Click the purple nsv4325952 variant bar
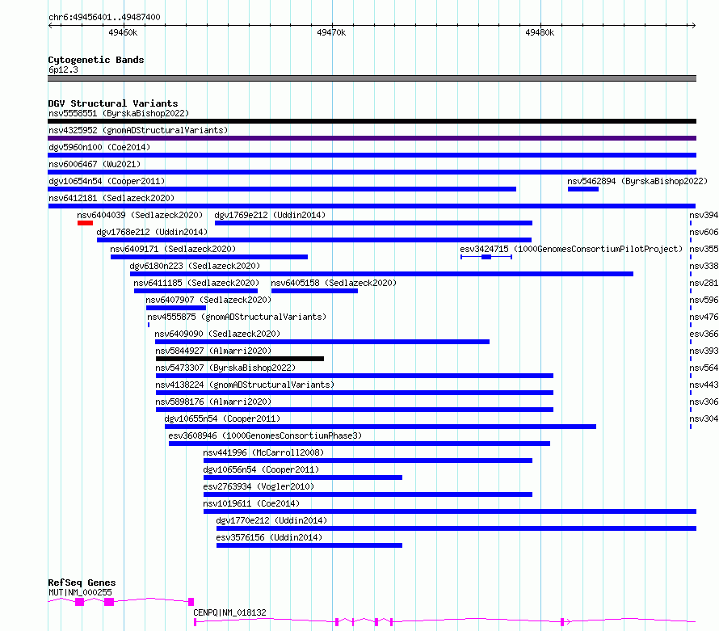The height and width of the screenshot is (631, 719). pyautogui.click(x=372, y=138)
